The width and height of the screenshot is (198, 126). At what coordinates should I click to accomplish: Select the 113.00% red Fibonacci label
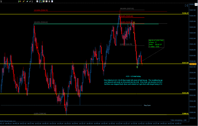pos(41,10)
